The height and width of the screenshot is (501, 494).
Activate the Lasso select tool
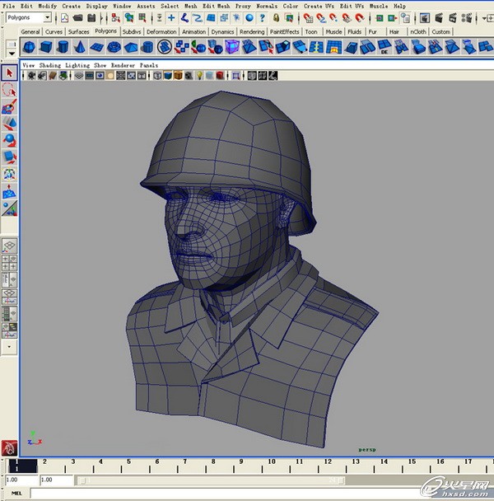tap(9, 90)
